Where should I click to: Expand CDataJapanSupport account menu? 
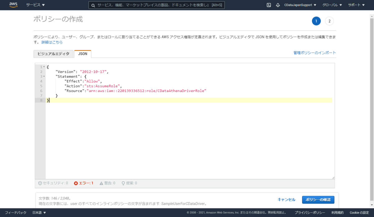(x=300, y=5)
